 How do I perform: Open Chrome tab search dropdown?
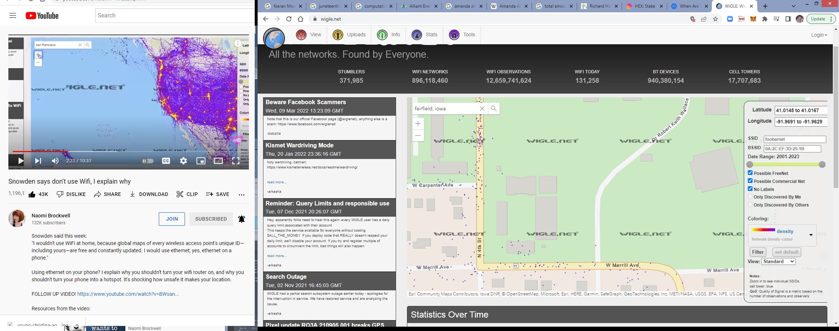click(794, 6)
